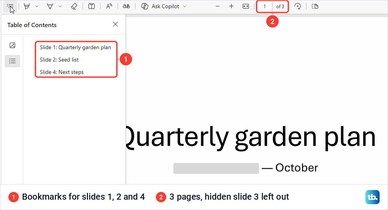This screenshot has height=210, width=388.
Task: Open bookmark Slide 4: Next steps
Action: click(62, 72)
